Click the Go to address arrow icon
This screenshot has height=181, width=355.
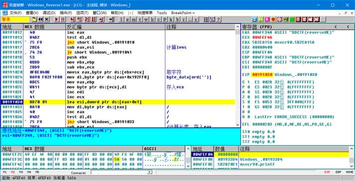tap(112, 19)
